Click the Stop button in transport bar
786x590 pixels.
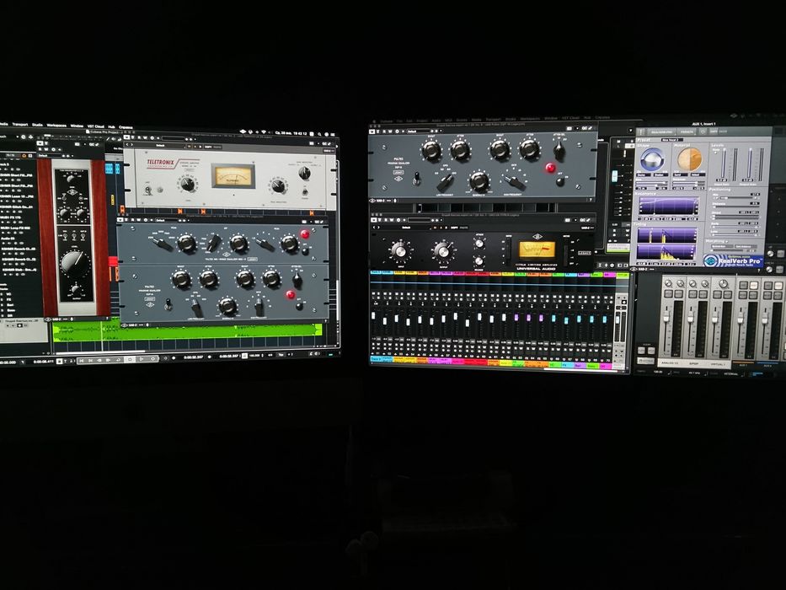pyautogui.click(x=130, y=359)
